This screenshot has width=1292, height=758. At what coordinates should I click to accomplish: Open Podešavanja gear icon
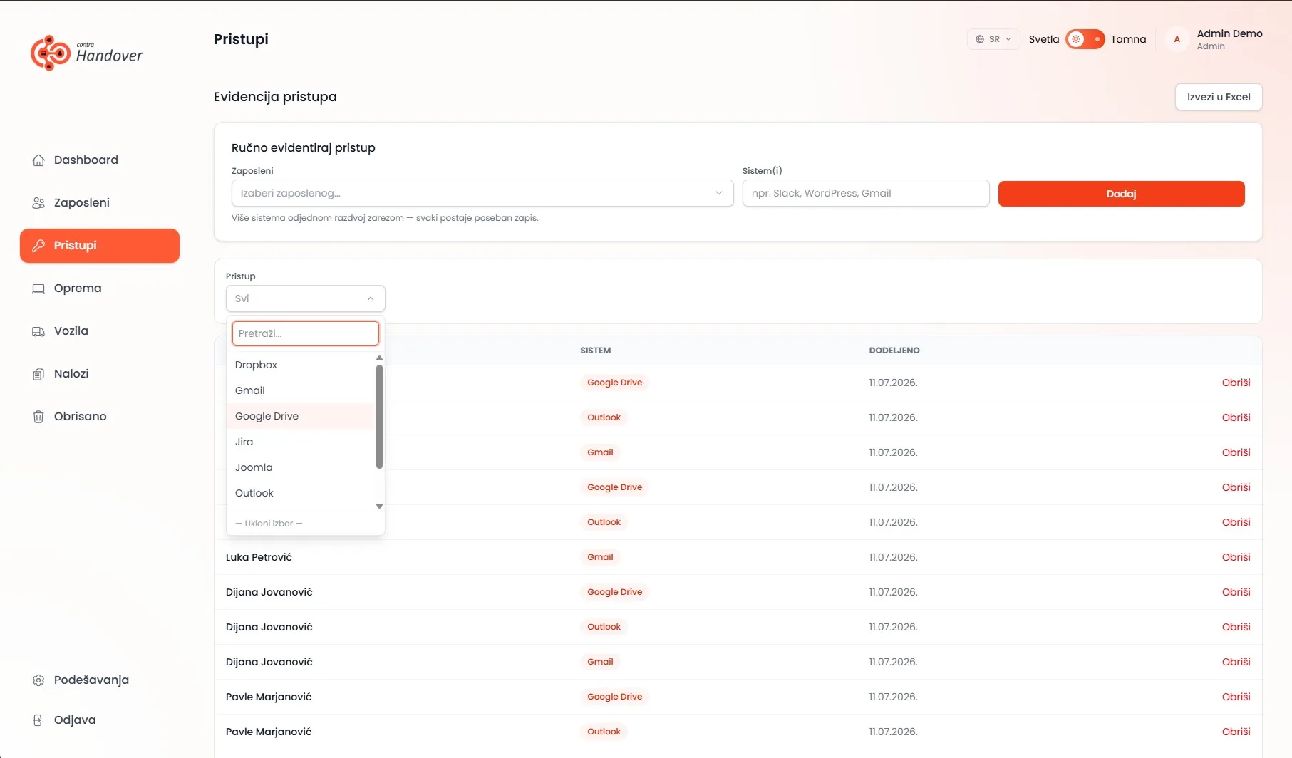click(38, 680)
